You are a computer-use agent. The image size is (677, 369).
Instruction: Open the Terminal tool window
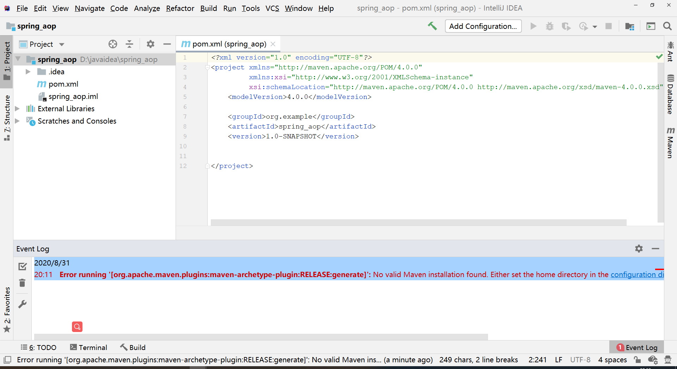pos(89,348)
